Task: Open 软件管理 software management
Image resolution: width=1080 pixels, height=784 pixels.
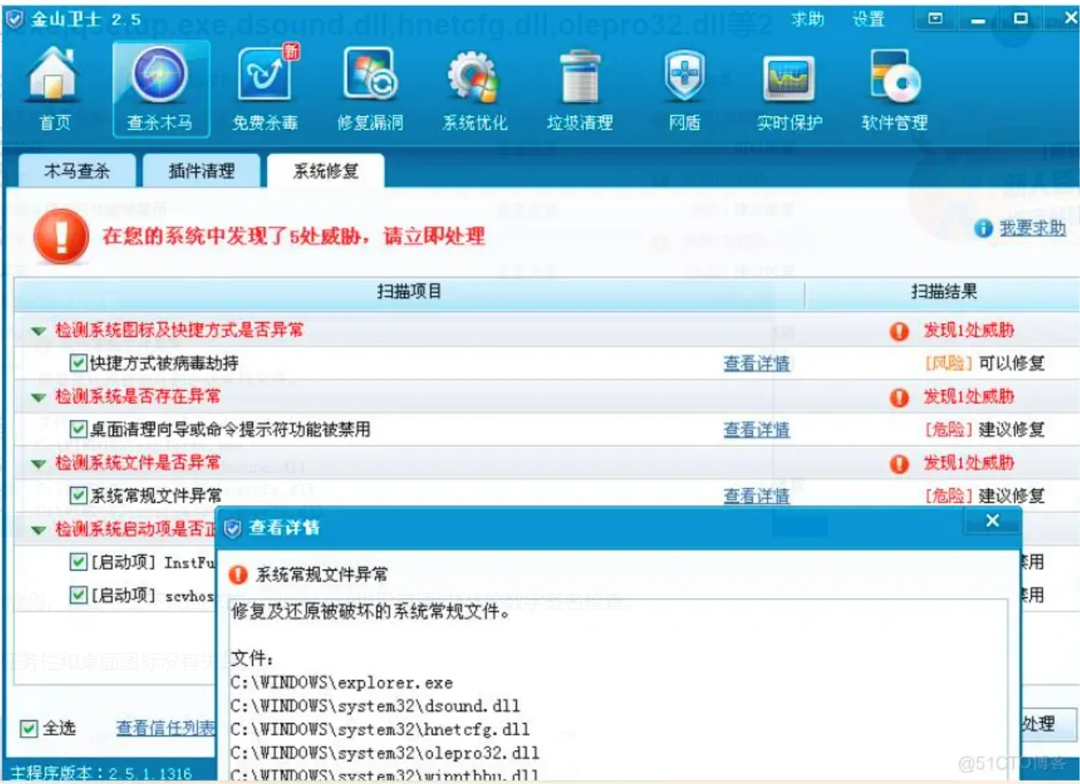Action: tap(894, 87)
